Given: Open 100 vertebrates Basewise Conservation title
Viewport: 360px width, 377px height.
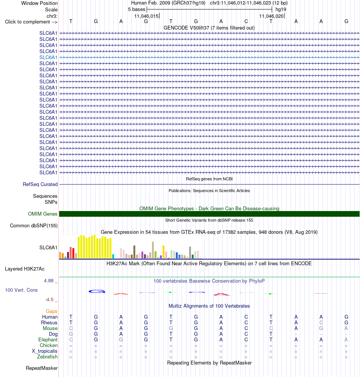Looking at the screenshot, I should (209, 281).
